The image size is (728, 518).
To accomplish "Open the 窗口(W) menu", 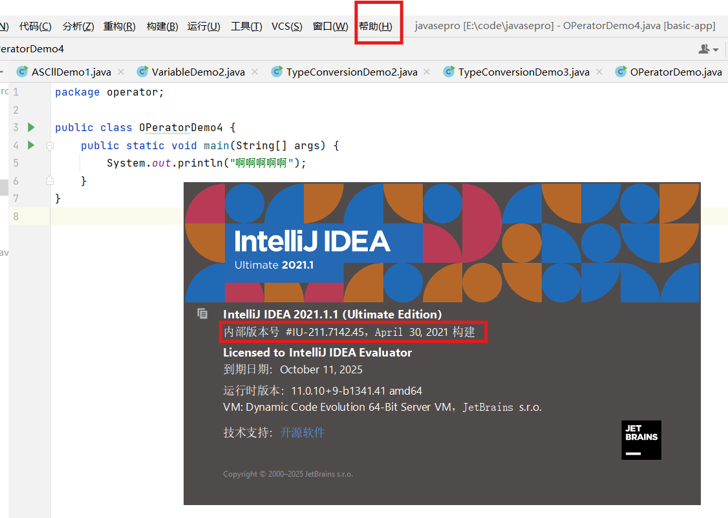I will (330, 26).
